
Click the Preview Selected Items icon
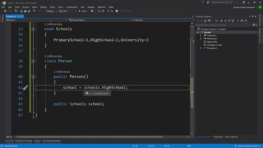coord(245,21)
